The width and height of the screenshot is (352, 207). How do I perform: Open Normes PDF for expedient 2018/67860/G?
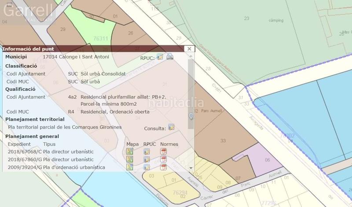[163, 159]
